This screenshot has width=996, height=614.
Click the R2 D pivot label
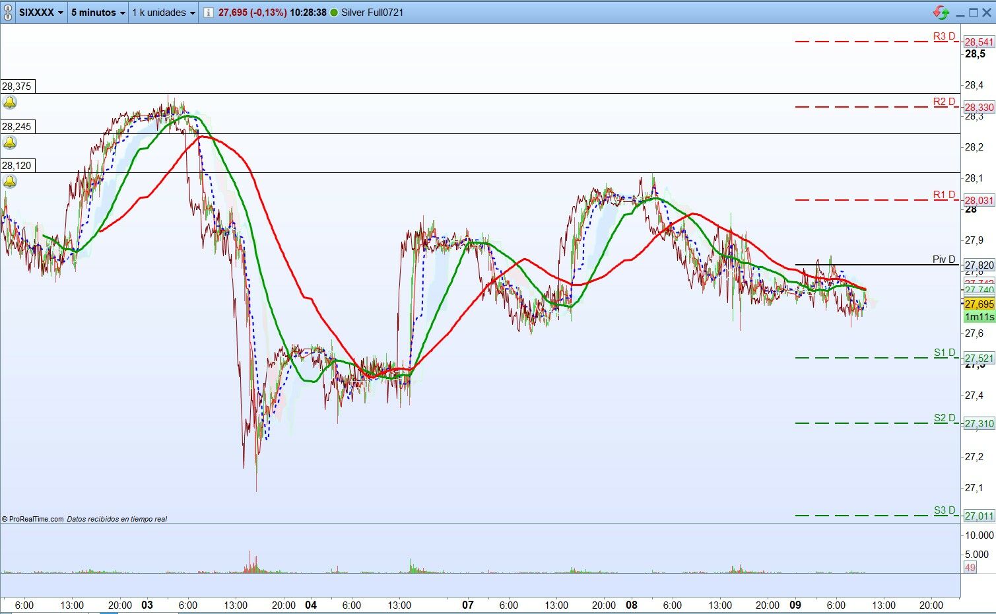[944, 102]
